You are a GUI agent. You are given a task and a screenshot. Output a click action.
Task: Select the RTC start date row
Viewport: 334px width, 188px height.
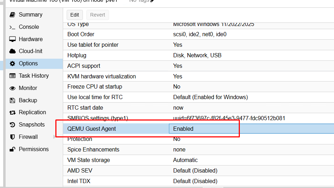[x=199, y=108]
